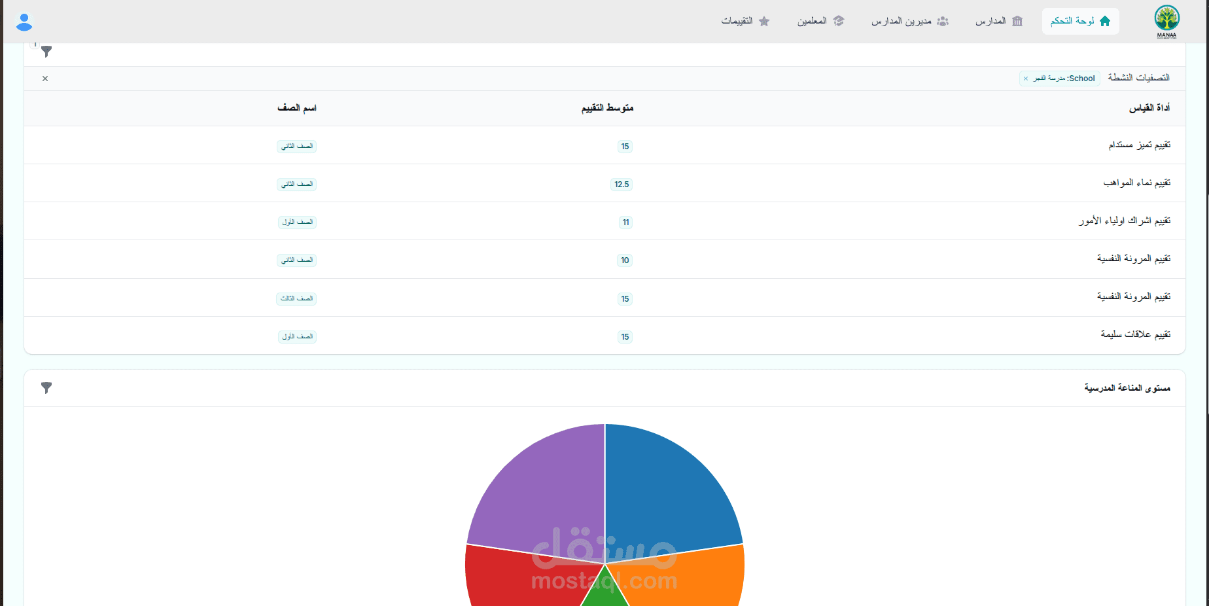Screen dimensions: 1209x606
Task: Click the اسم الصف column header
Action: (297, 108)
